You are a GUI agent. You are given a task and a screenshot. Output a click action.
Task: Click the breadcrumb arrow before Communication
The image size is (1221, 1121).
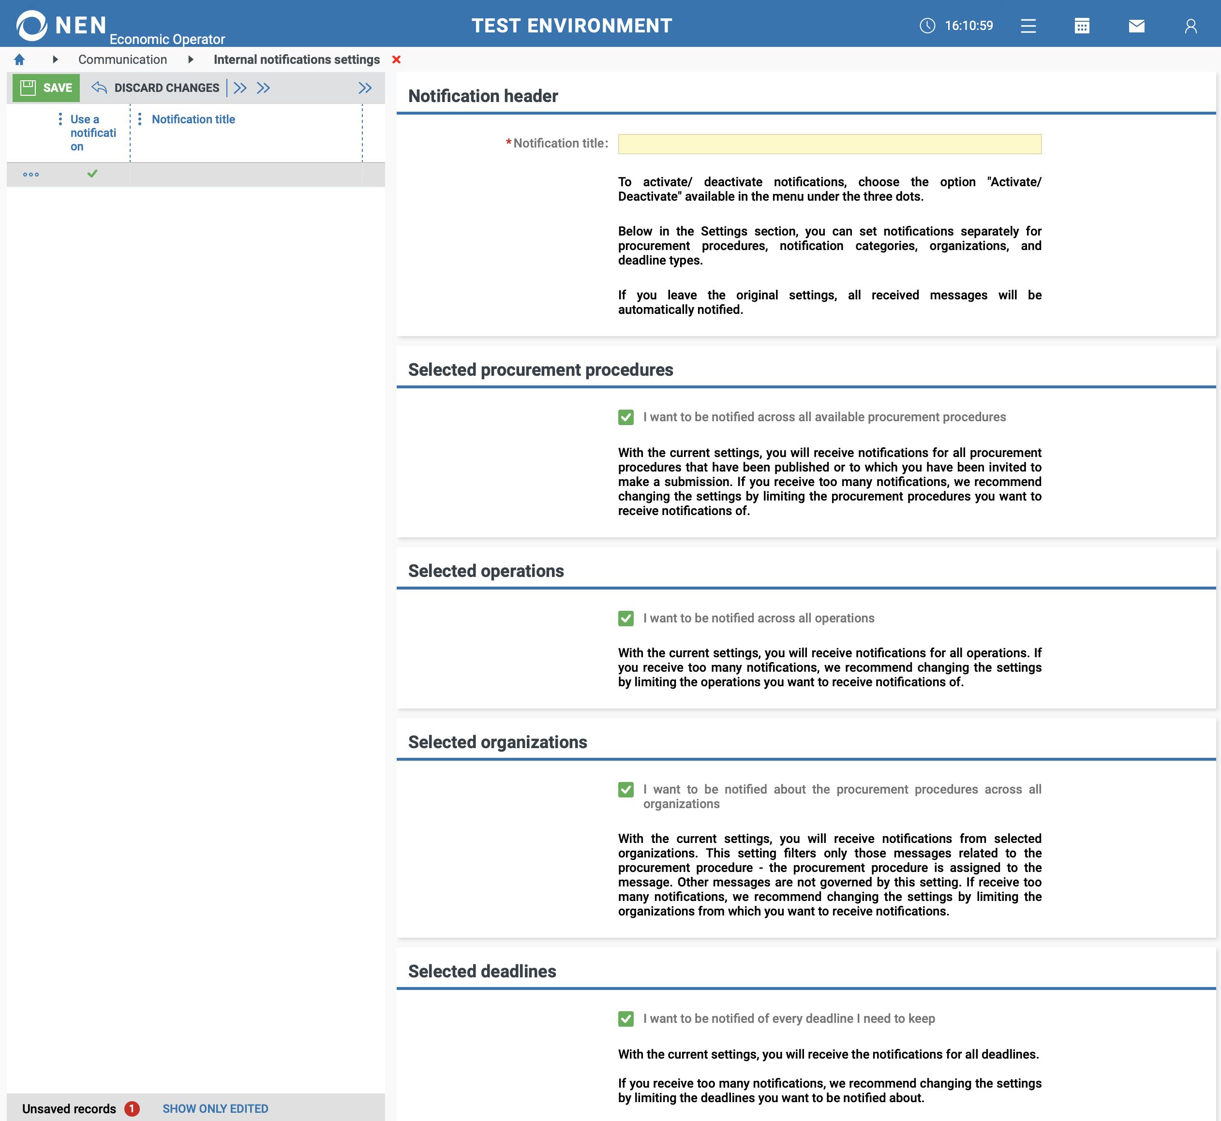tap(55, 59)
